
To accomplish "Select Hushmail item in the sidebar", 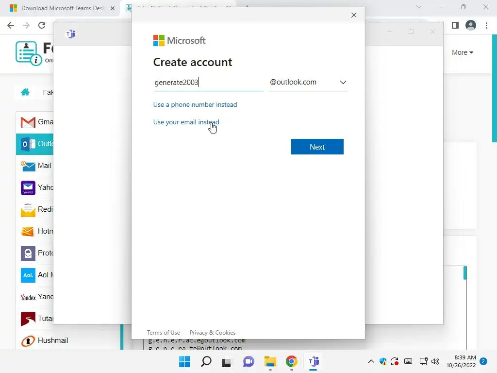I will [68, 340].
